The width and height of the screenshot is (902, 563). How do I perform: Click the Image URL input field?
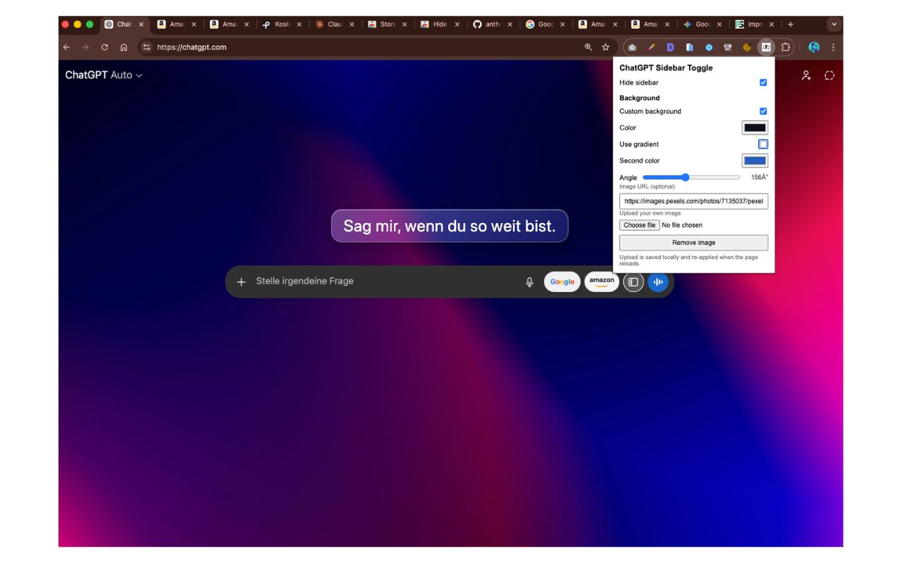click(693, 201)
